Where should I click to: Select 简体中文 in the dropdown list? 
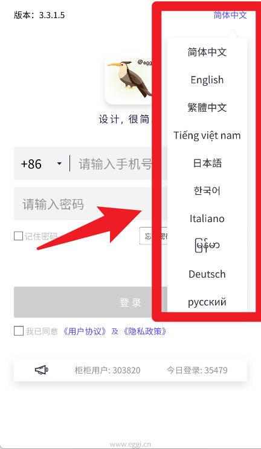(x=207, y=52)
